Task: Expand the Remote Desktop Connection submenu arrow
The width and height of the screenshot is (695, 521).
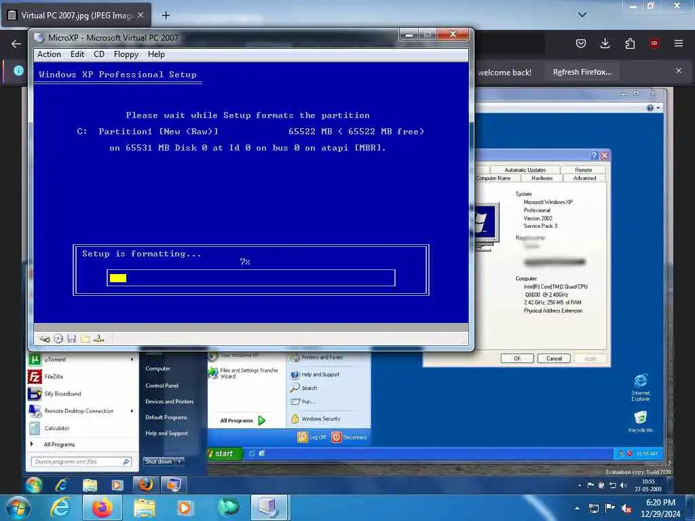Action: coord(132,411)
